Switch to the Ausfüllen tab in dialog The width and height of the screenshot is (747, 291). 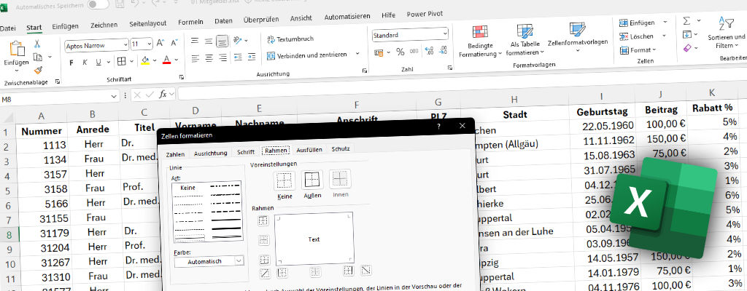pyautogui.click(x=309, y=149)
